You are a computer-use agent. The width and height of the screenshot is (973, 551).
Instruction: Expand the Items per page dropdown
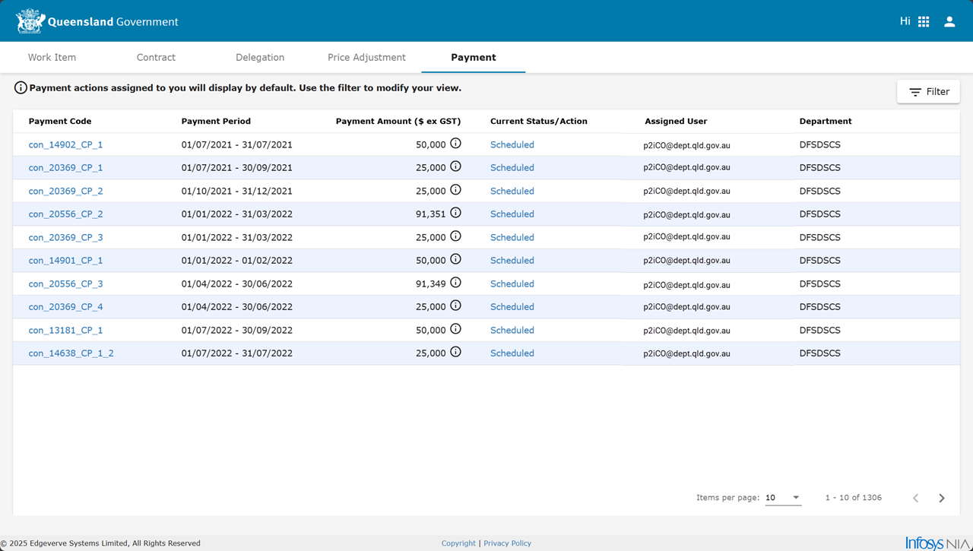pos(783,498)
